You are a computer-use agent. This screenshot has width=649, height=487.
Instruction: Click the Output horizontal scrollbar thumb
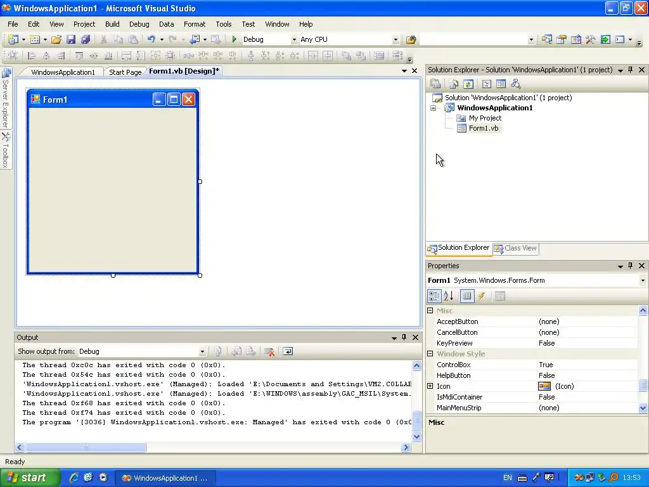point(86,448)
